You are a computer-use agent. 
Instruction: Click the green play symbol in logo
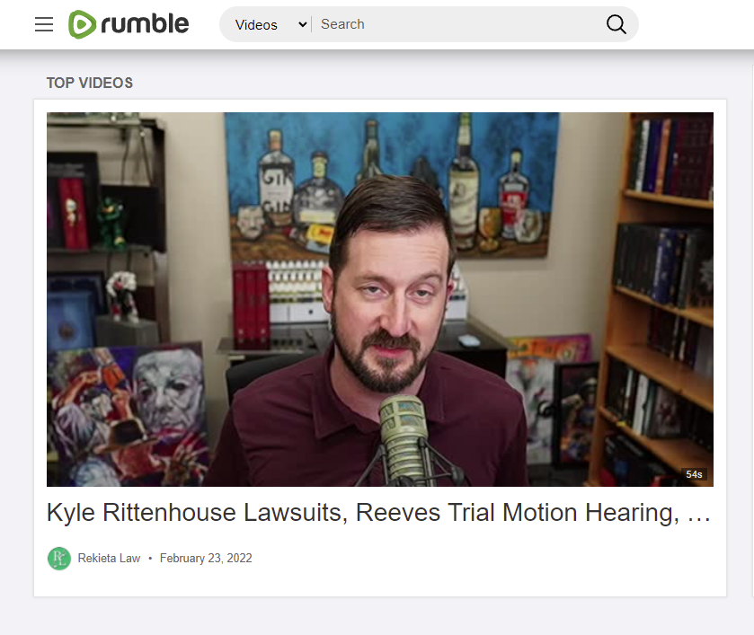82,24
